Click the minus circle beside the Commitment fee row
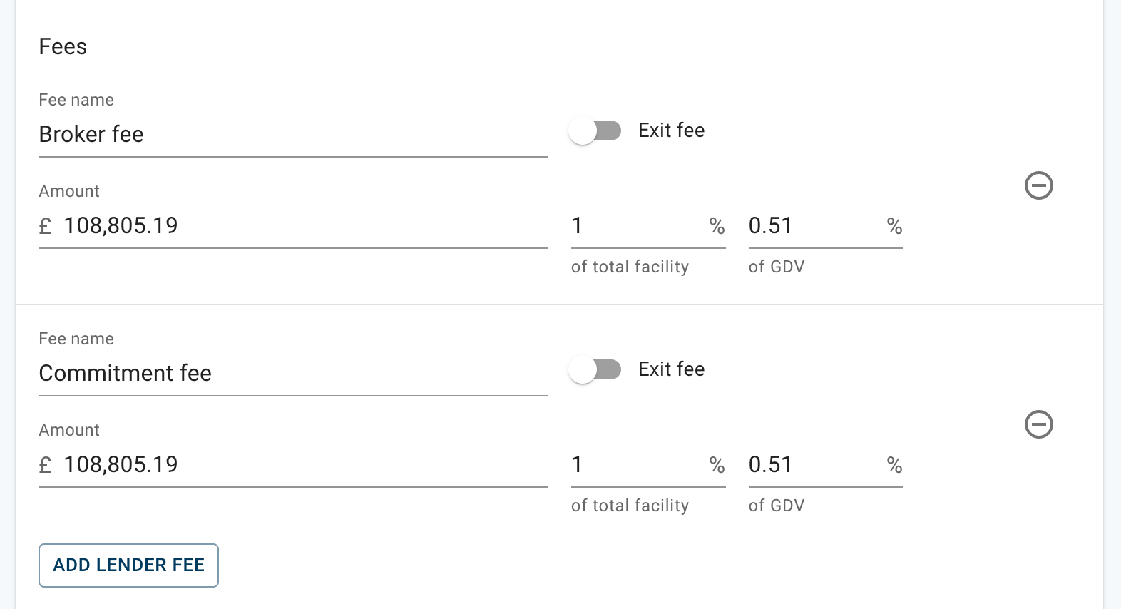 coord(1038,424)
